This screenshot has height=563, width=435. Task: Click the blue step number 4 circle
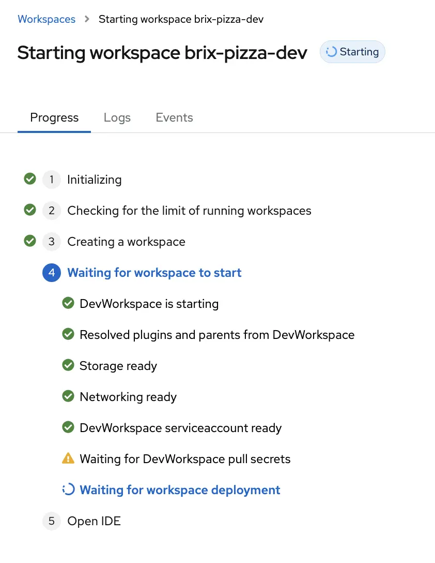(x=52, y=273)
